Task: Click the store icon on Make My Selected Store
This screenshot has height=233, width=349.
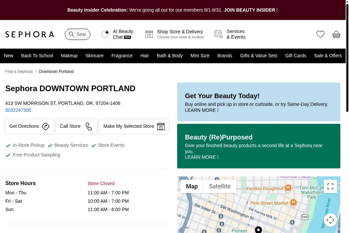Action: tap(161, 126)
